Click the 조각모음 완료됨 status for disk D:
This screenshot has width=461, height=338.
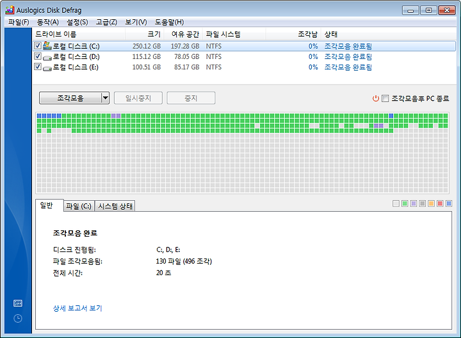(x=348, y=56)
